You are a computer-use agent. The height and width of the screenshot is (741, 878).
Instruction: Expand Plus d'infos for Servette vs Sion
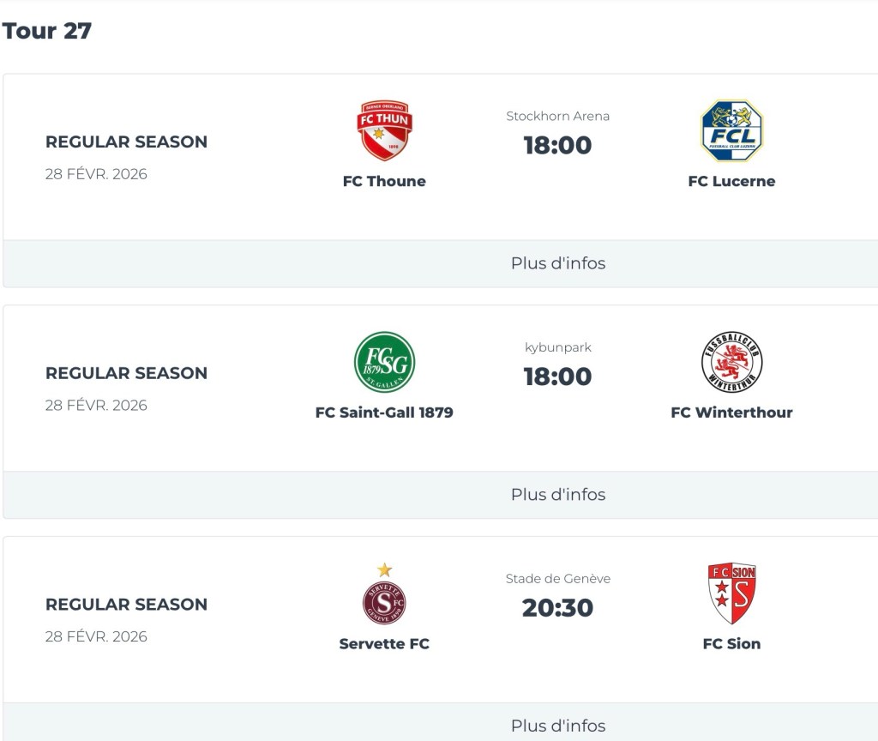tap(558, 726)
